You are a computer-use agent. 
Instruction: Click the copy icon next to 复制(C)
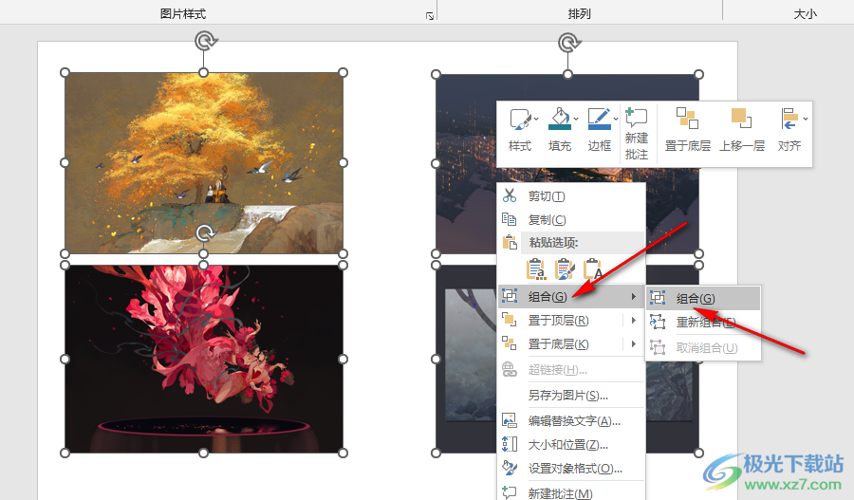pos(510,219)
